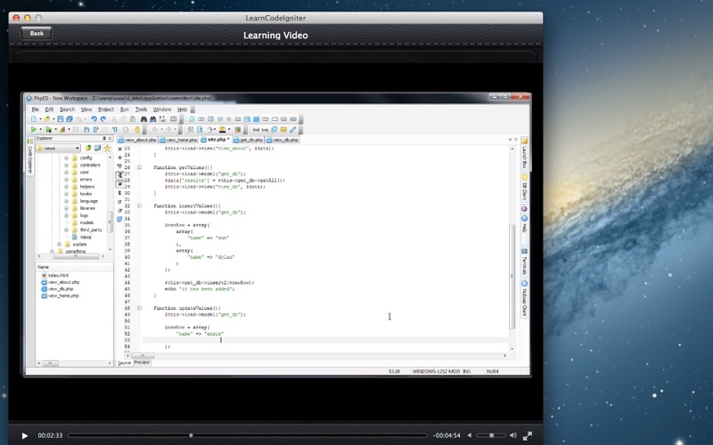The width and height of the screenshot is (713, 445).
Task: Play the learning video
Action: 25,435
